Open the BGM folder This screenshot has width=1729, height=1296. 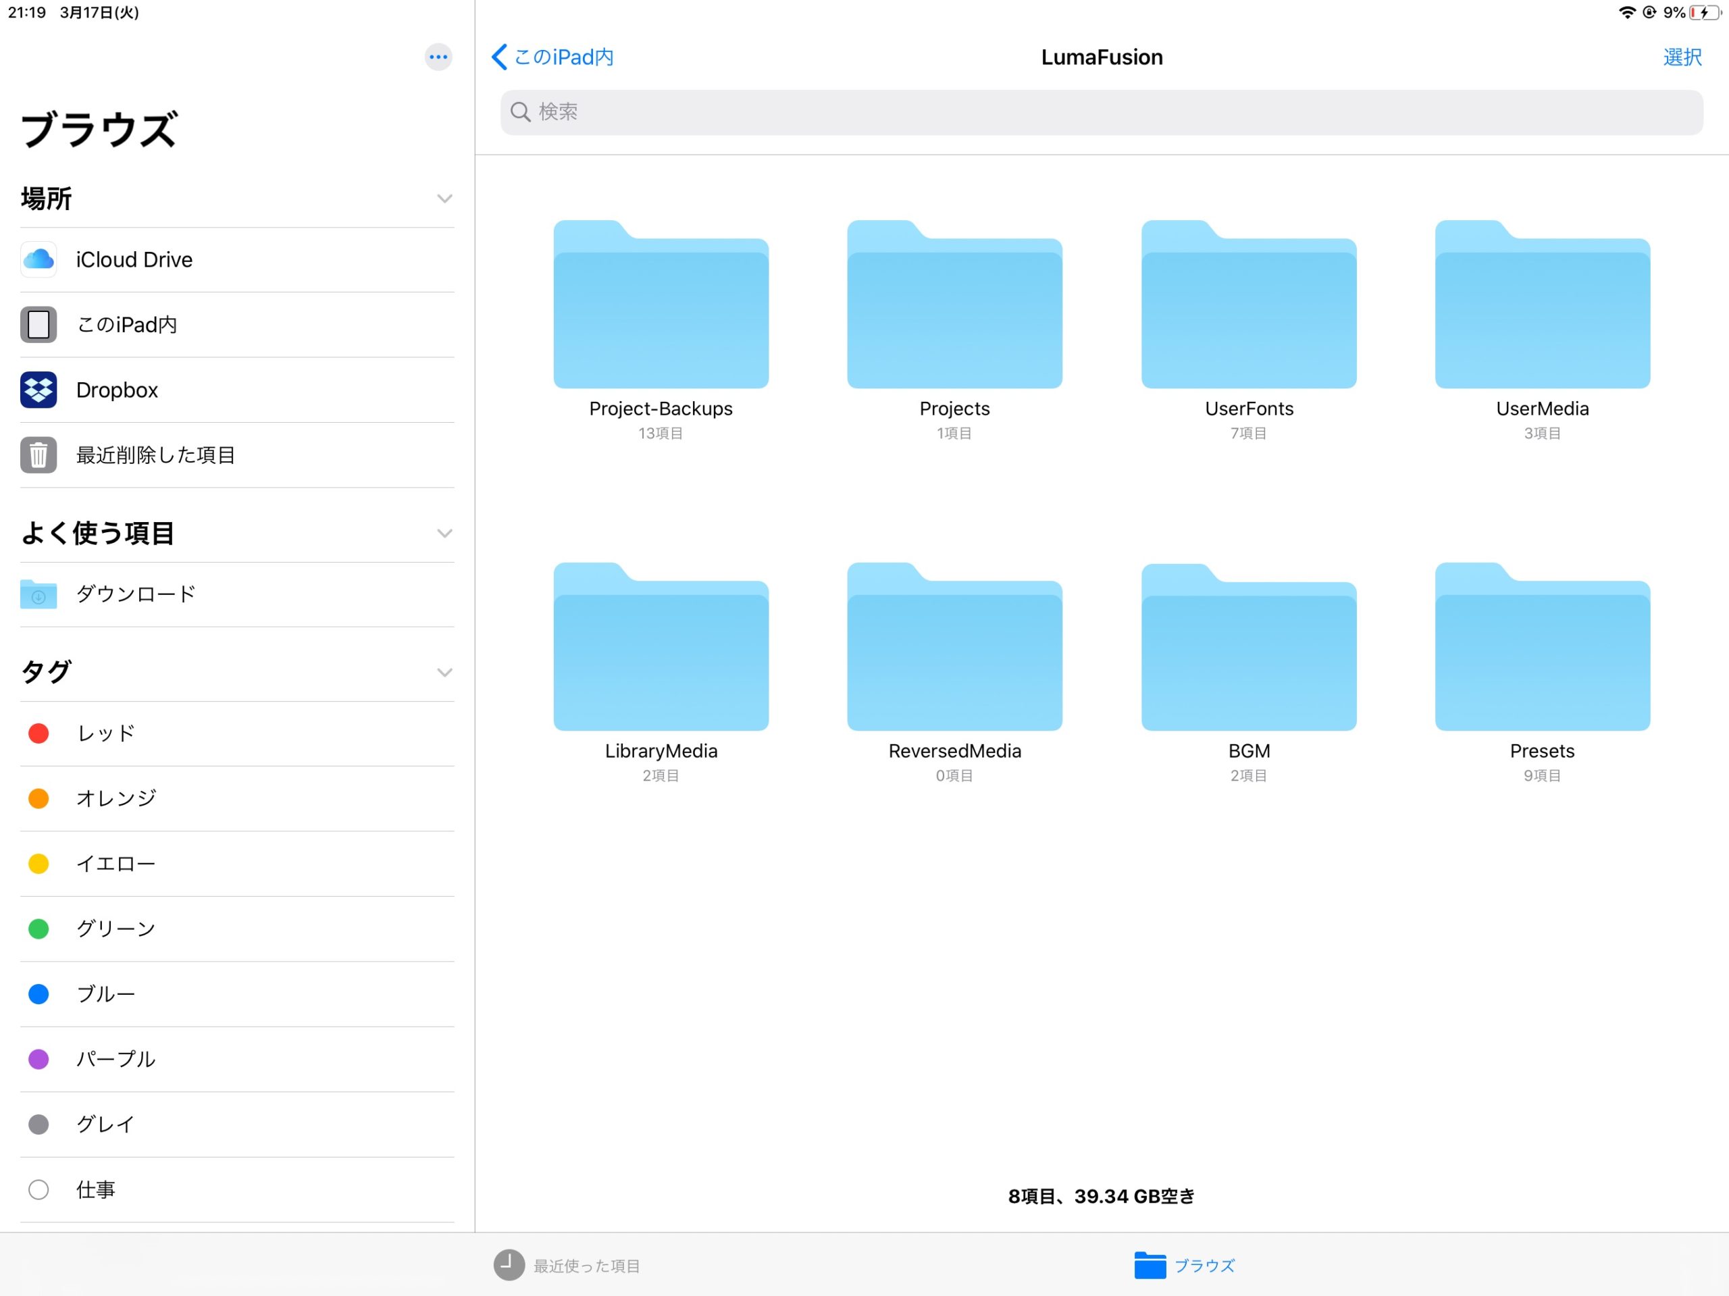click(1248, 646)
